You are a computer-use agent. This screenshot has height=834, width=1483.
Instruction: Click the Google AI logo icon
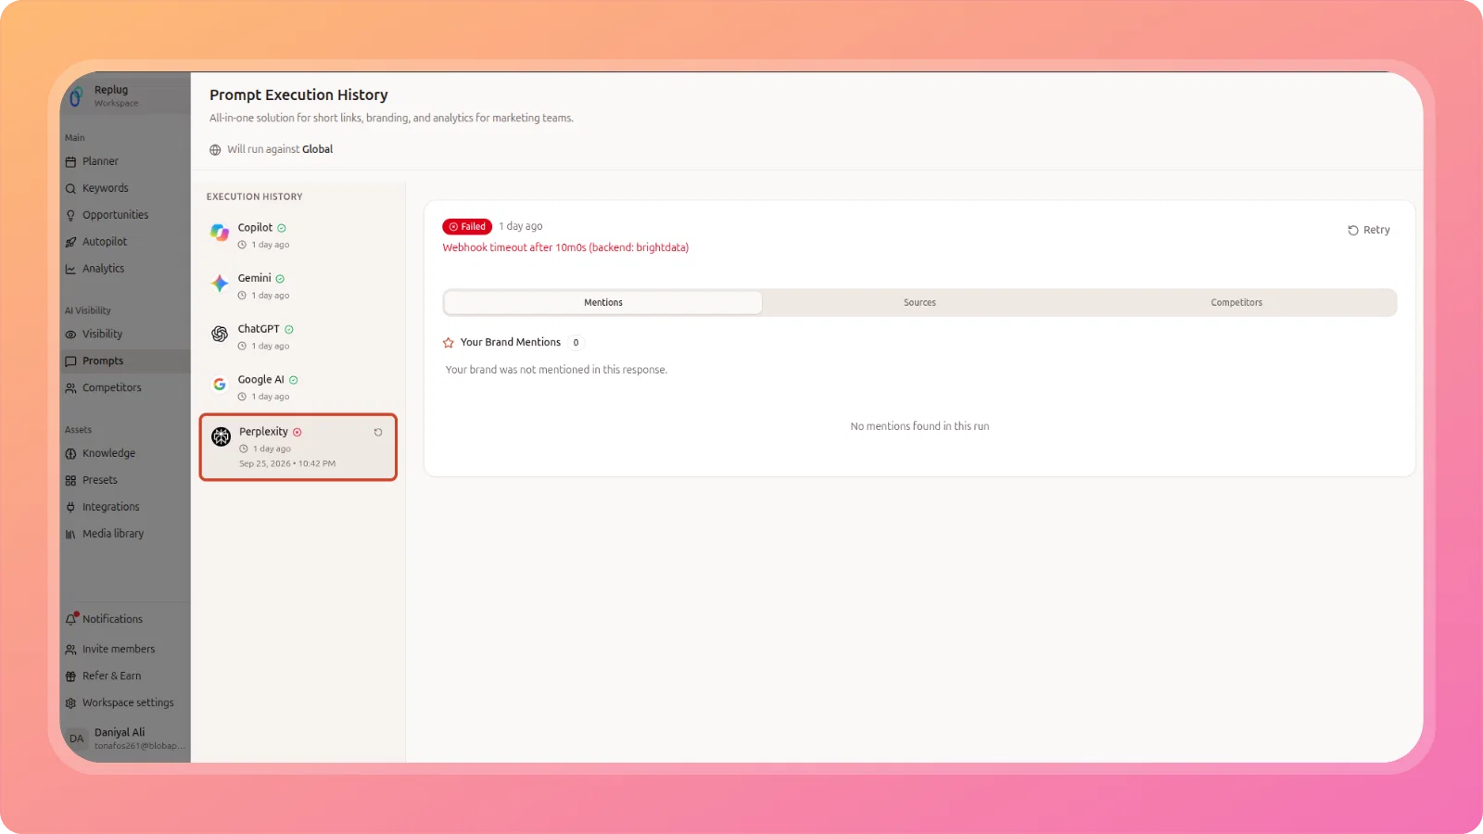220,385
